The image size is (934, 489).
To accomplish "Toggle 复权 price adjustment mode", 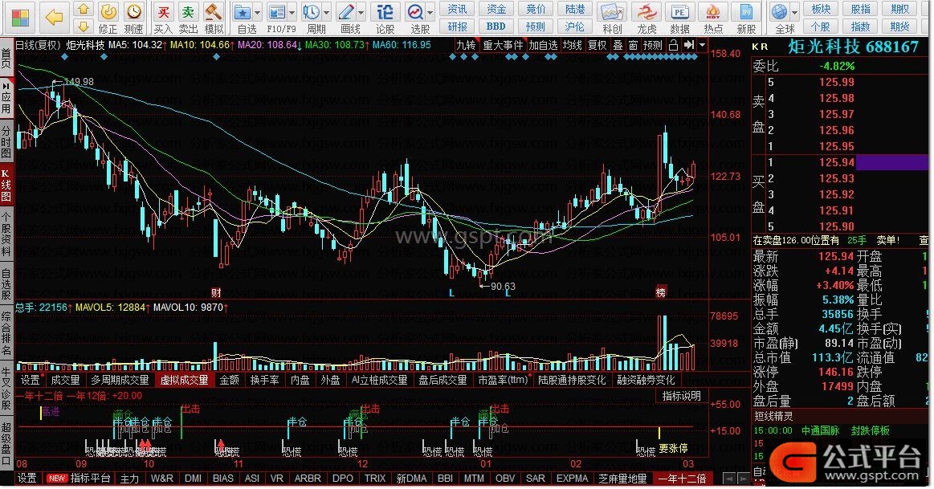I will point(597,45).
